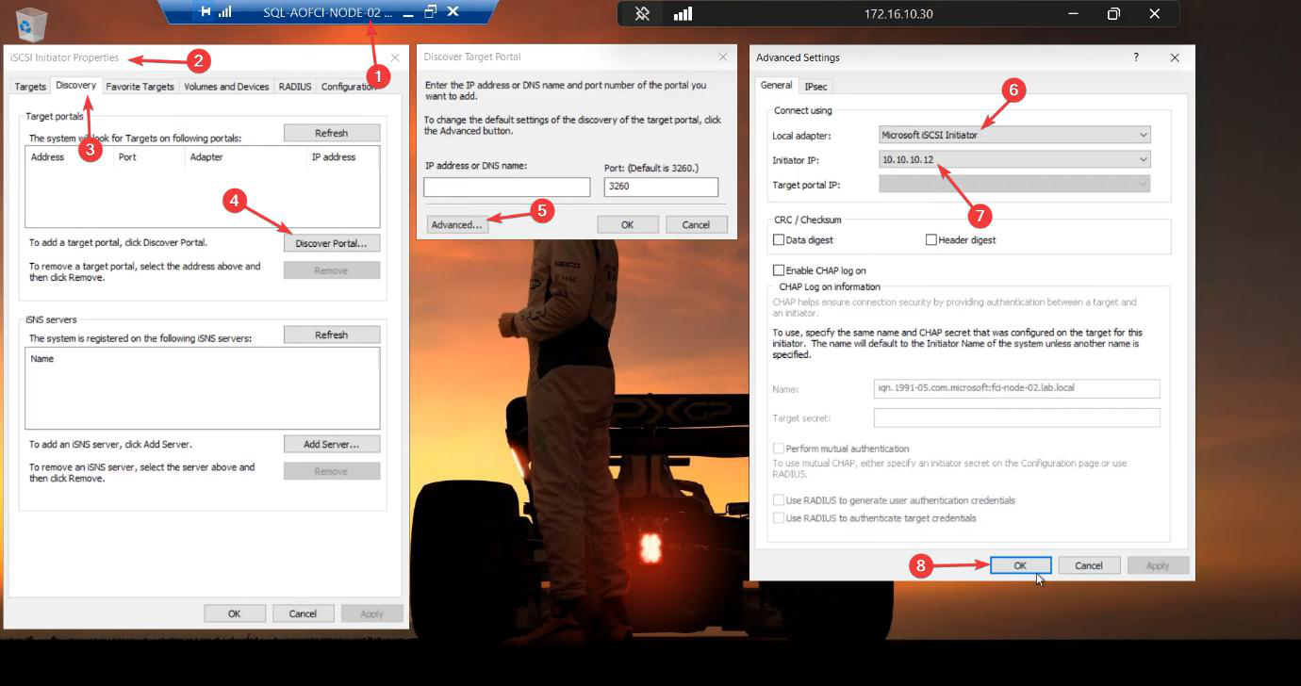Toggle Perform mutual authentication checkbox
Image resolution: width=1301 pixels, height=686 pixels.
tap(779, 449)
